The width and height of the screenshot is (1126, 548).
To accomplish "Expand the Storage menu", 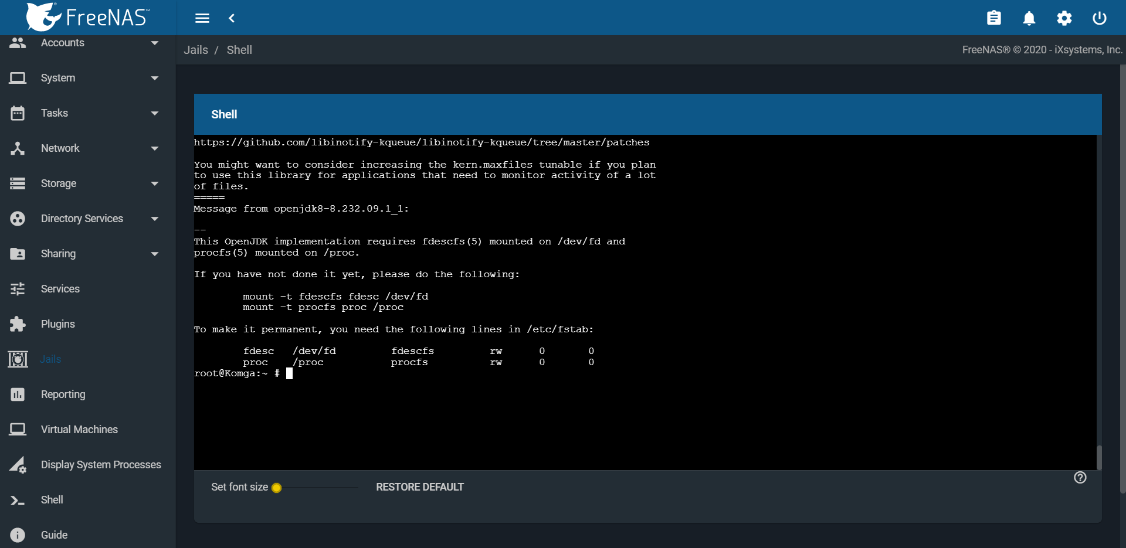I will point(59,183).
